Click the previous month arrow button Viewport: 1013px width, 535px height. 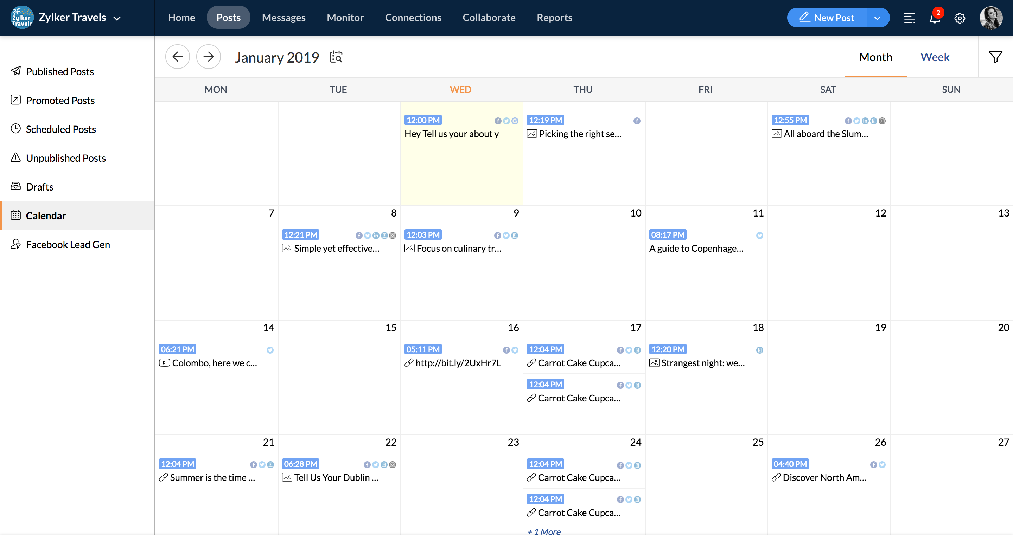click(177, 57)
